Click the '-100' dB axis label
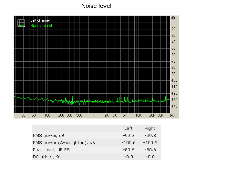The height and width of the screenshot is (186, 248). coord(174,80)
